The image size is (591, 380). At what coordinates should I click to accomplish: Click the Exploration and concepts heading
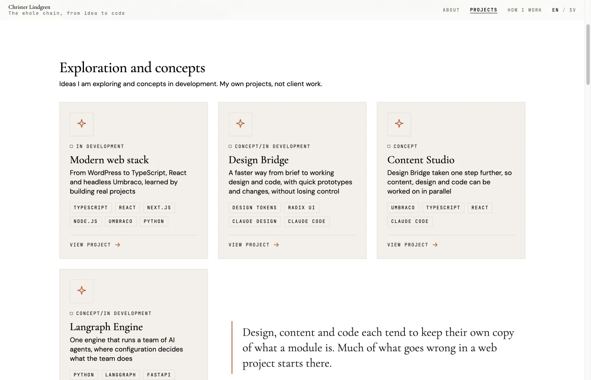point(132,68)
